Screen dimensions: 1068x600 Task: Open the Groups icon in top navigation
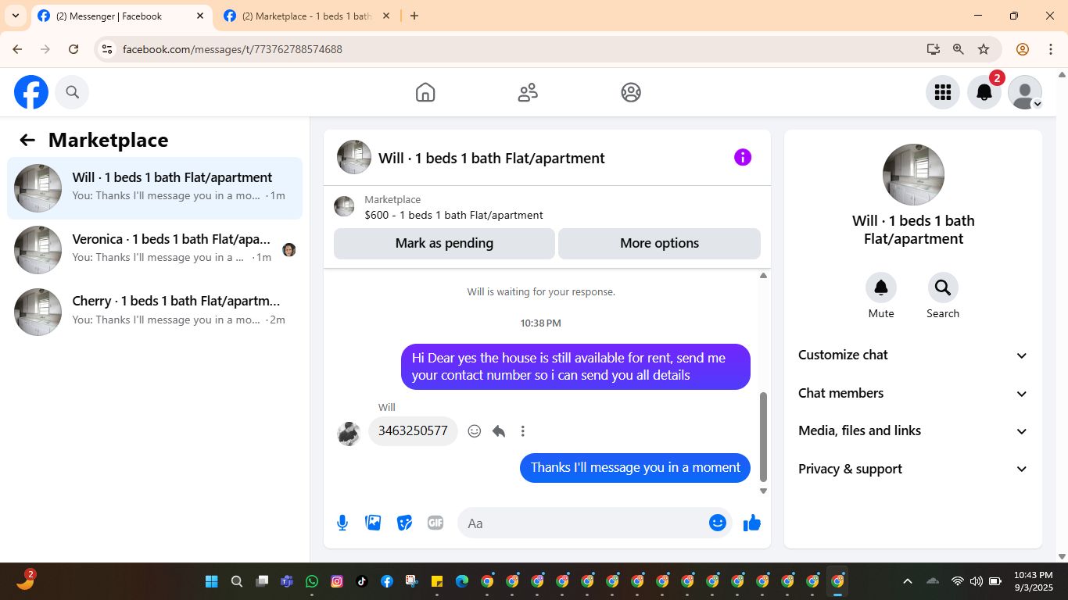(x=631, y=92)
